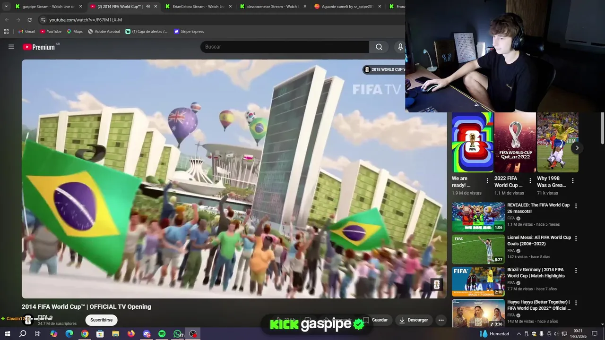Close the BrianCelora Stream tab

(230, 7)
